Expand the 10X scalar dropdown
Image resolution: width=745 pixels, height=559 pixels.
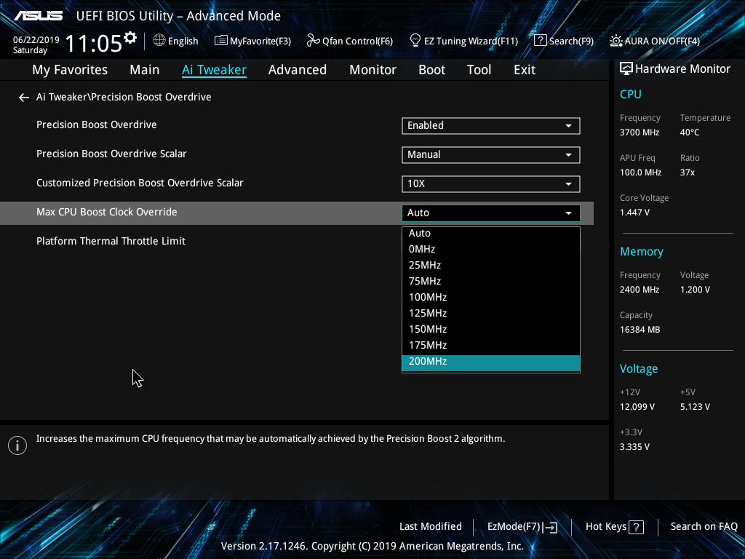pyautogui.click(x=491, y=184)
